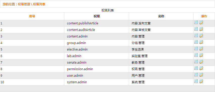View details icon for lab.admin row
The image size is (215, 92).
point(196,55)
